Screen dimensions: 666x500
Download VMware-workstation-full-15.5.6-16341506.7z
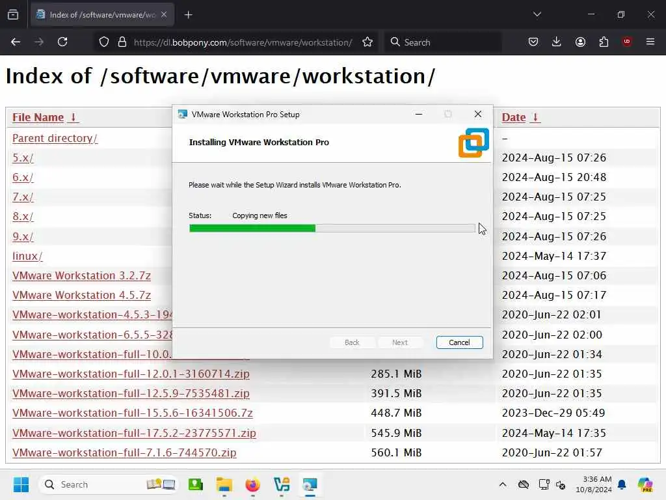coord(133,413)
